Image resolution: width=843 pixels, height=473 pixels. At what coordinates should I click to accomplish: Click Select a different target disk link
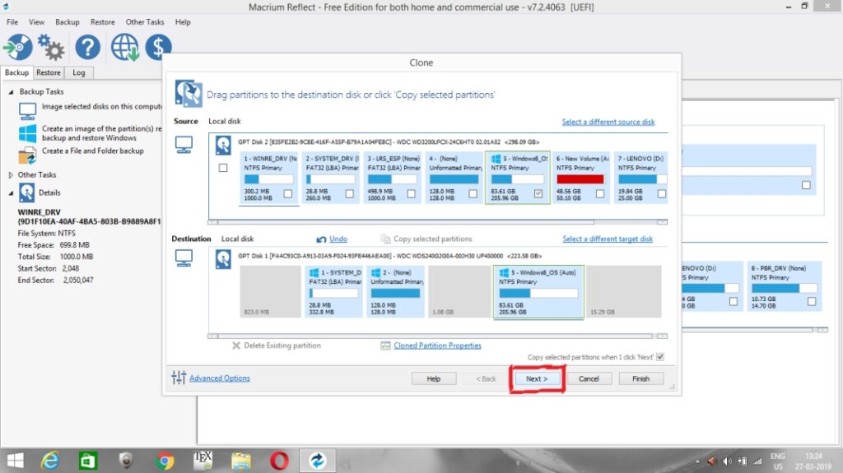click(608, 239)
